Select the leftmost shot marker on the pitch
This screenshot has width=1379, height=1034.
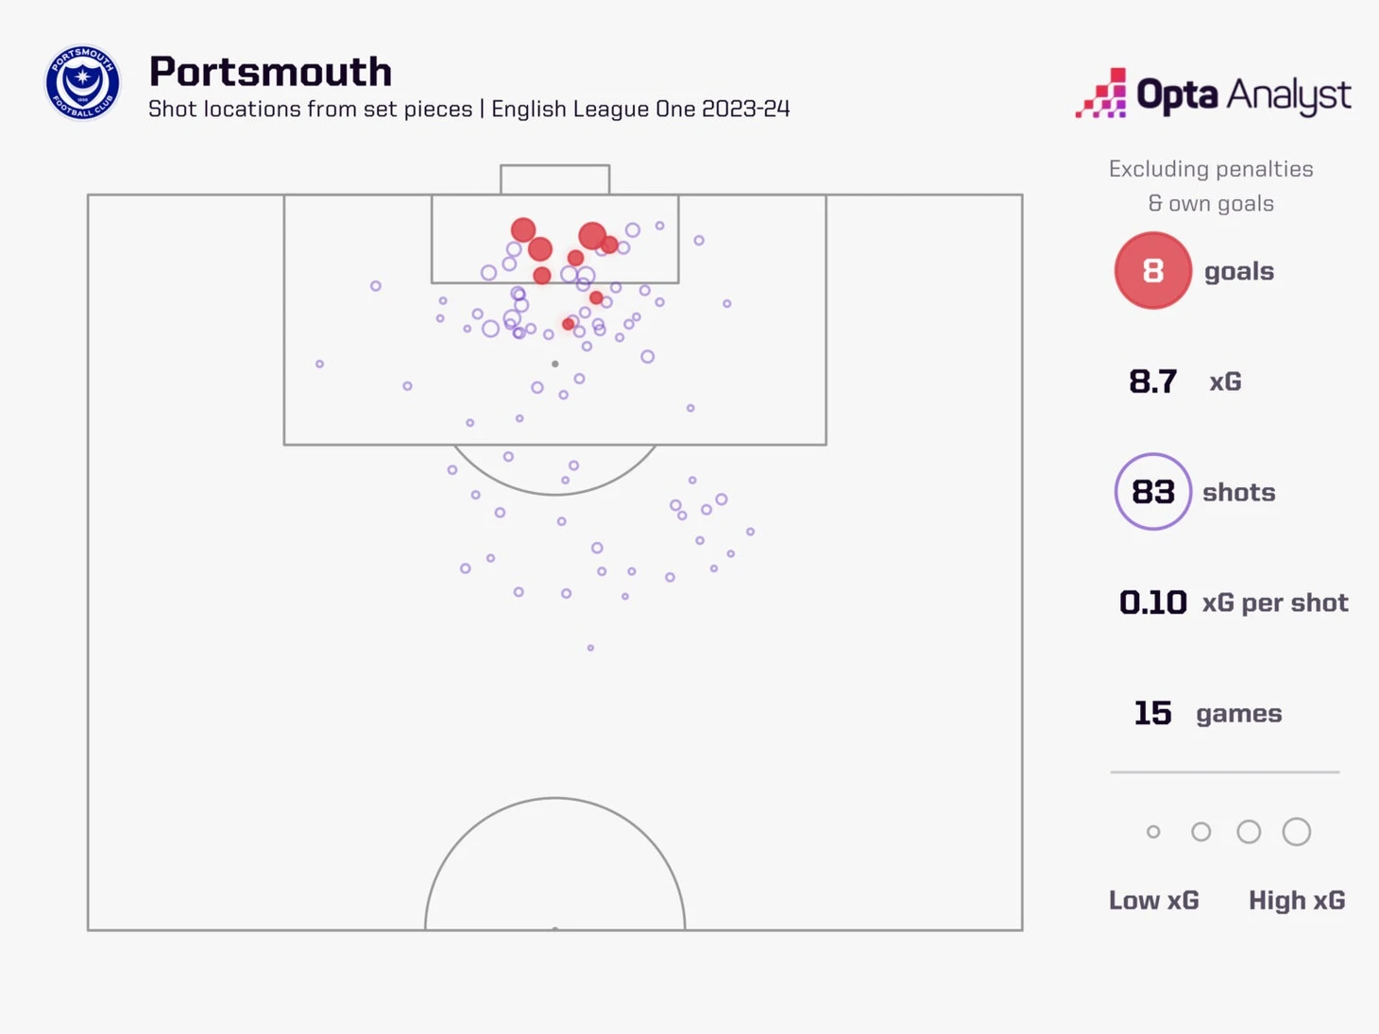[x=320, y=364]
